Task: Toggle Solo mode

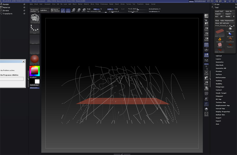Action: (x=206, y=109)
